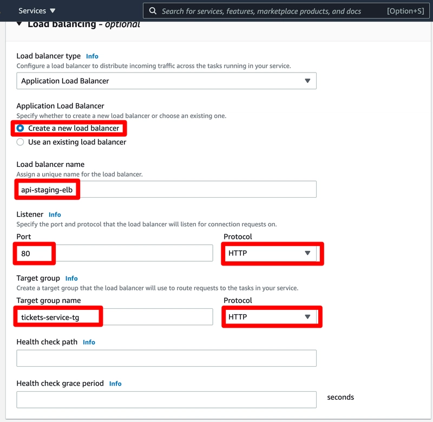Collapse the Load balancing section triangle
This screenshot has height=422, width=433.
[x=19, y=24]
